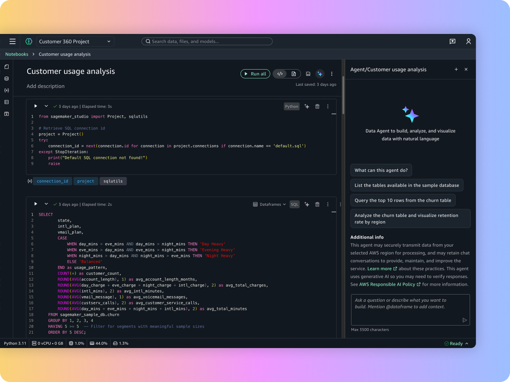Toggle the Data Agent sparkle button

[x=320, y=74]
